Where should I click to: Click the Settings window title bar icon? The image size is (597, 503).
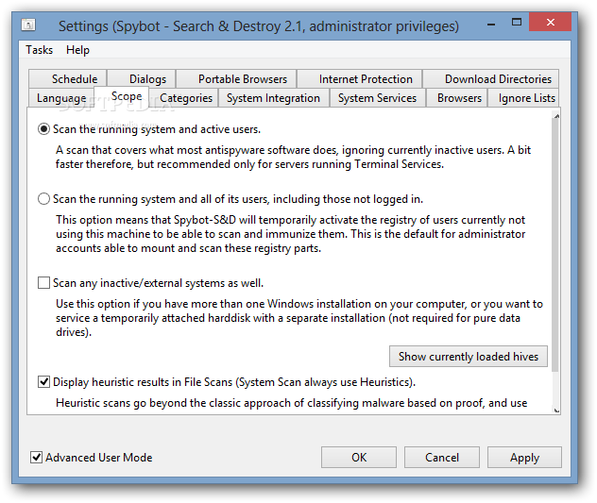point(28,25)
